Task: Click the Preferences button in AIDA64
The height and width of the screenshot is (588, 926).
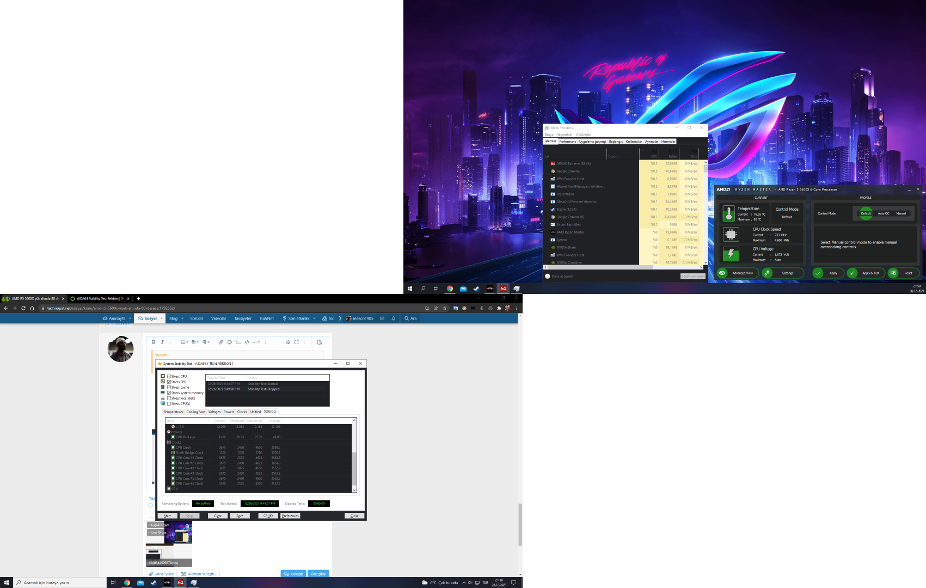Action: tap(290, 516)
